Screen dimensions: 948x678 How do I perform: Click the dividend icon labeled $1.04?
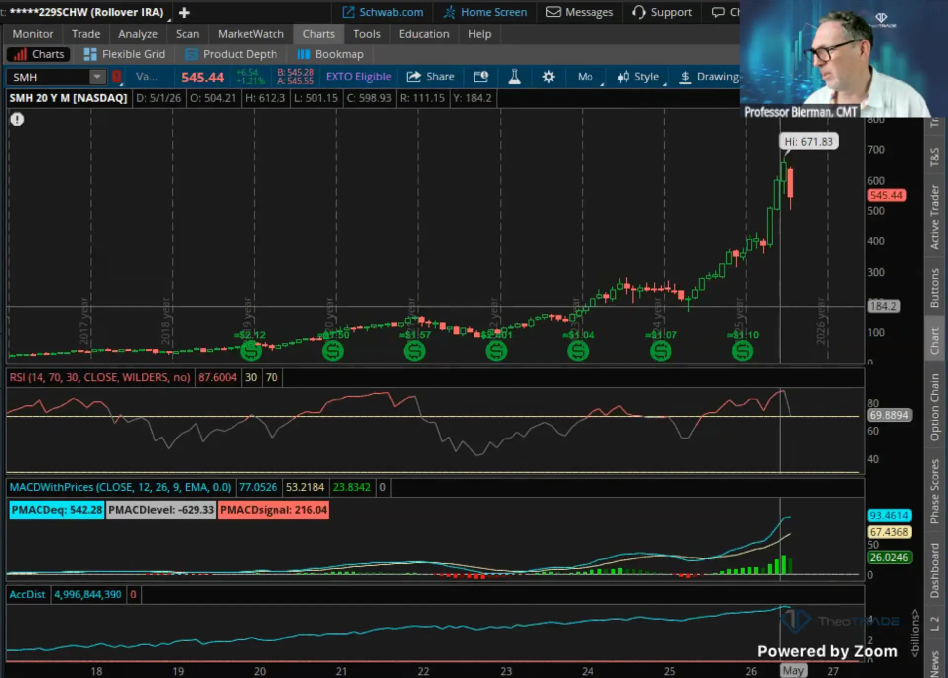(x=578, y=351)
